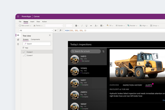Toggle italic formatting
The height and width of the screenshot is (110, 165).
point(82,26)
